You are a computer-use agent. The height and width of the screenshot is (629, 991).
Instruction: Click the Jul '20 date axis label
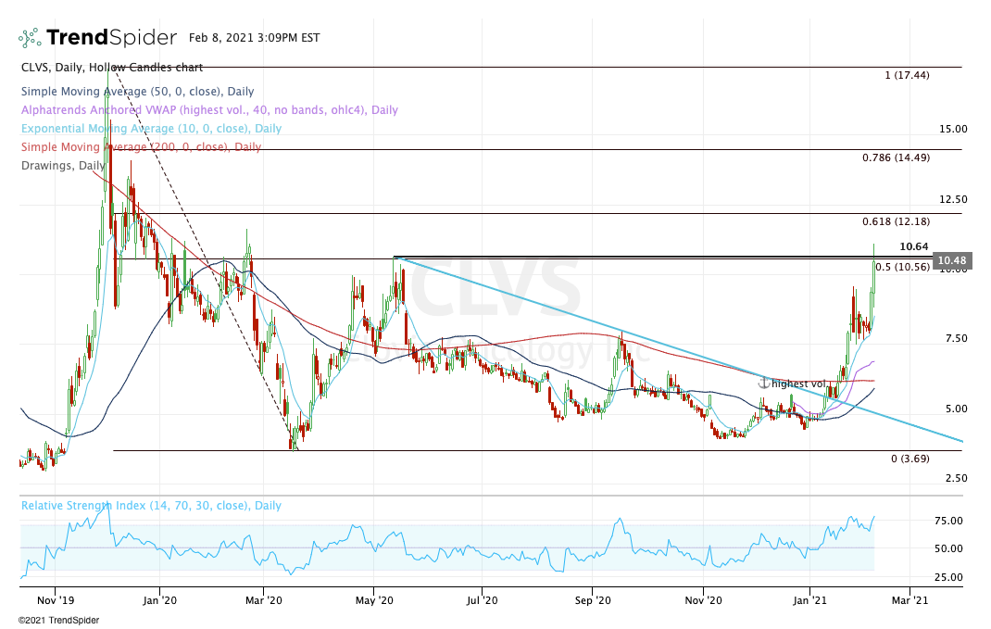(482, 600)
